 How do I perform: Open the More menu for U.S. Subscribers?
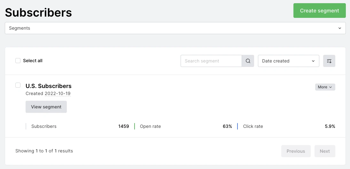[x=325, y=87]
